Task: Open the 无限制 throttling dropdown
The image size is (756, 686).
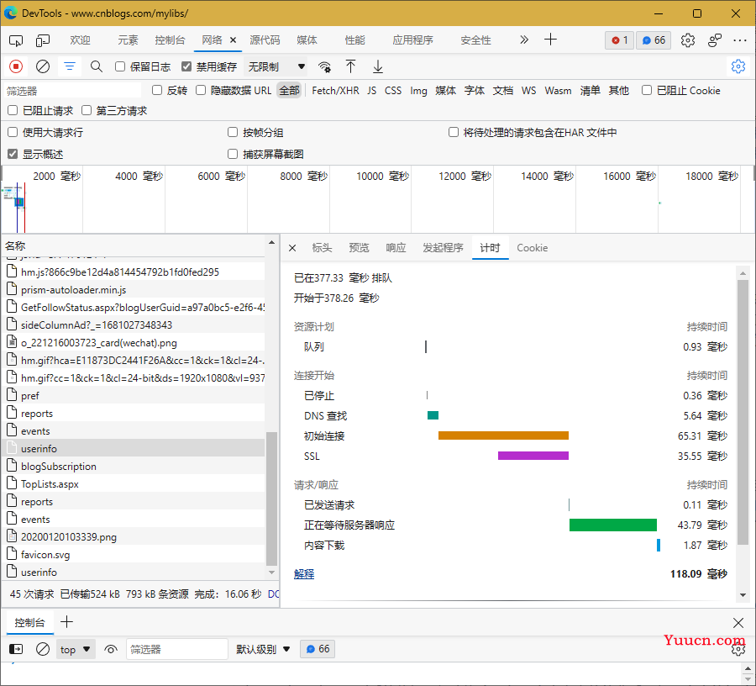Action: point(276,66)
